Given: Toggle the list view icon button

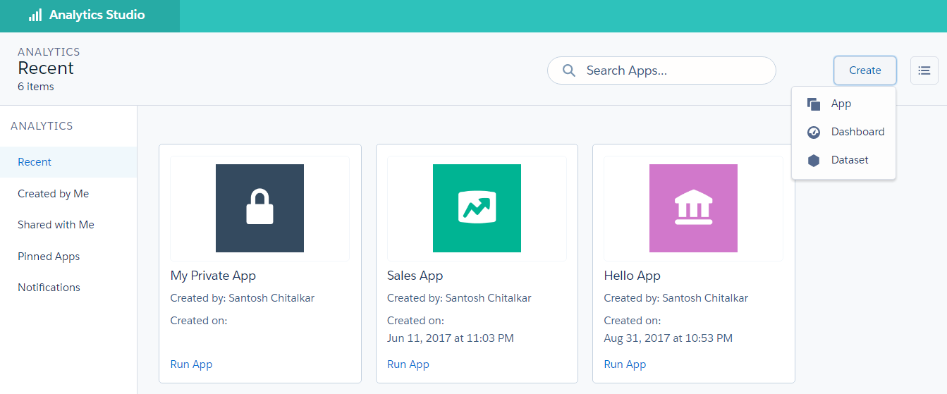Looking at the screenshot, I should click(x=924, y=70).
